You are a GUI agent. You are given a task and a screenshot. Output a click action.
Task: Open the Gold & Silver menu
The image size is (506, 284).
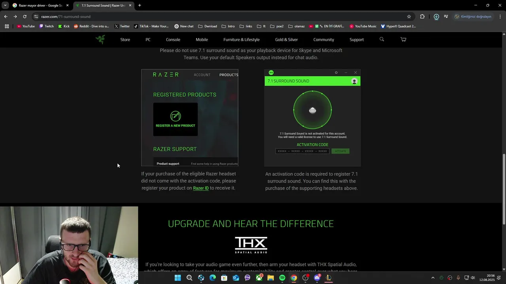(287, 39)
